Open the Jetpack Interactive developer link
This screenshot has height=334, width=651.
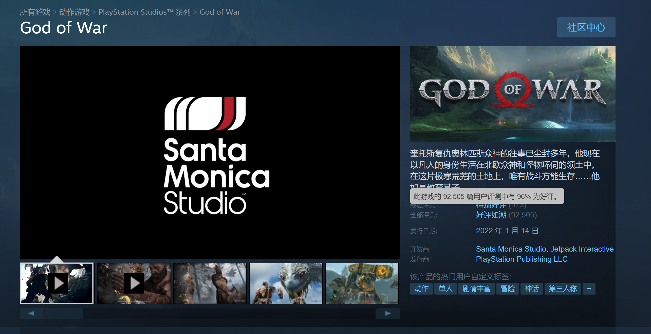582,249
